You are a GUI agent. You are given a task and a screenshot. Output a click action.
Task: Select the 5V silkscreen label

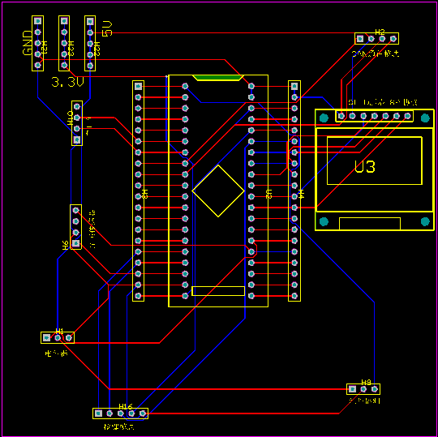[107, 28]
